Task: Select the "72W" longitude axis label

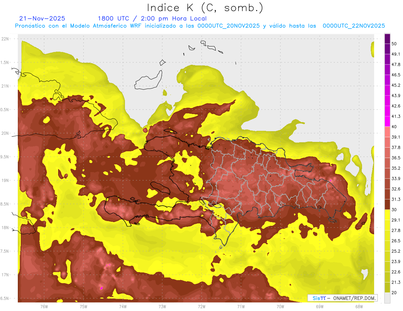Action: 201,306
